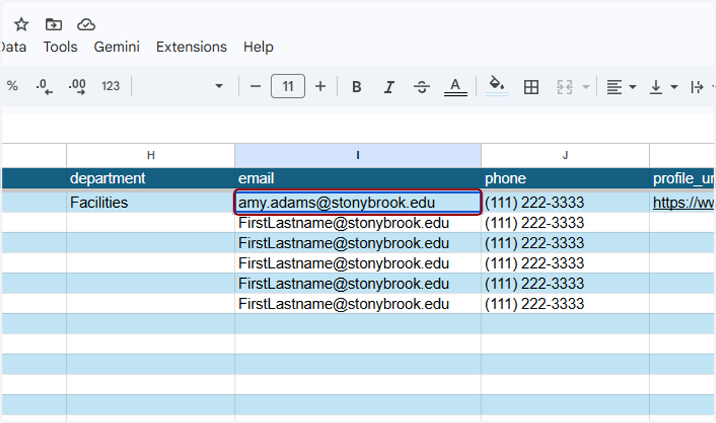Star the document with the star icon
The width and height of the screenshot is (716, 423).
(21, 24)
